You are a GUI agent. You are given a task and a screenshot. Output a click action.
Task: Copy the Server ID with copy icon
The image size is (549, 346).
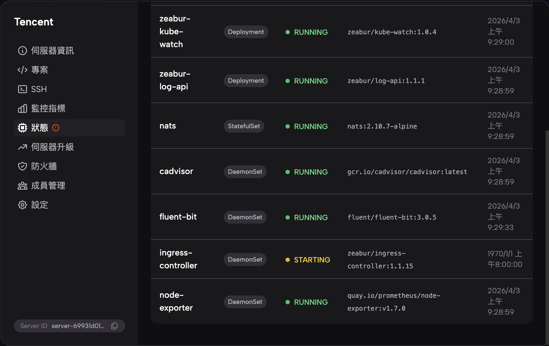pyautogui.click(x=114, y=326)
